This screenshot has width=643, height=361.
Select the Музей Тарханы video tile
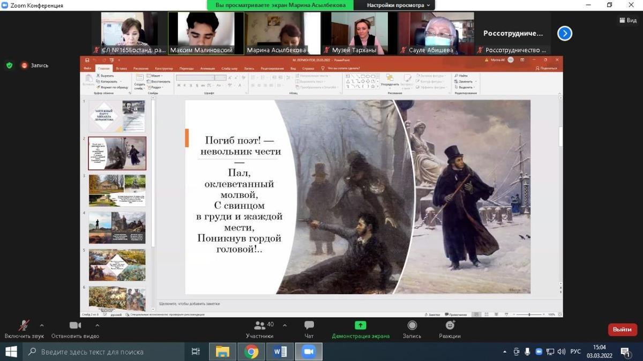[359, 33]
